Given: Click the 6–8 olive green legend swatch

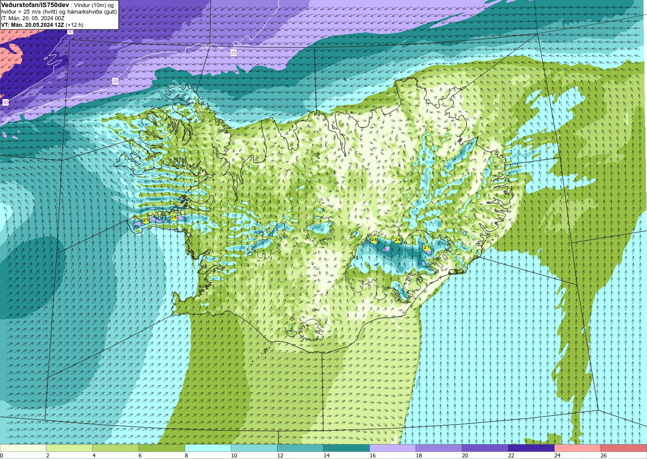Looking at the screenshot, I should pyautogui.click(x=162, y=448).
